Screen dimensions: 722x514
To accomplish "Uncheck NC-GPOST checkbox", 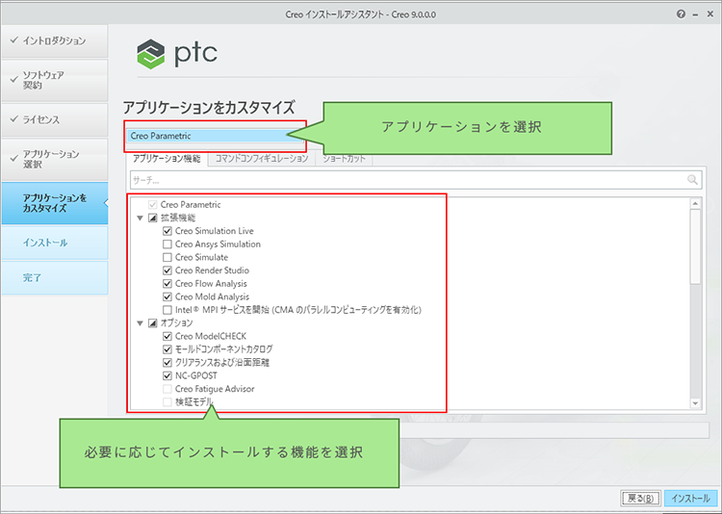I will (x=168, y=375).
